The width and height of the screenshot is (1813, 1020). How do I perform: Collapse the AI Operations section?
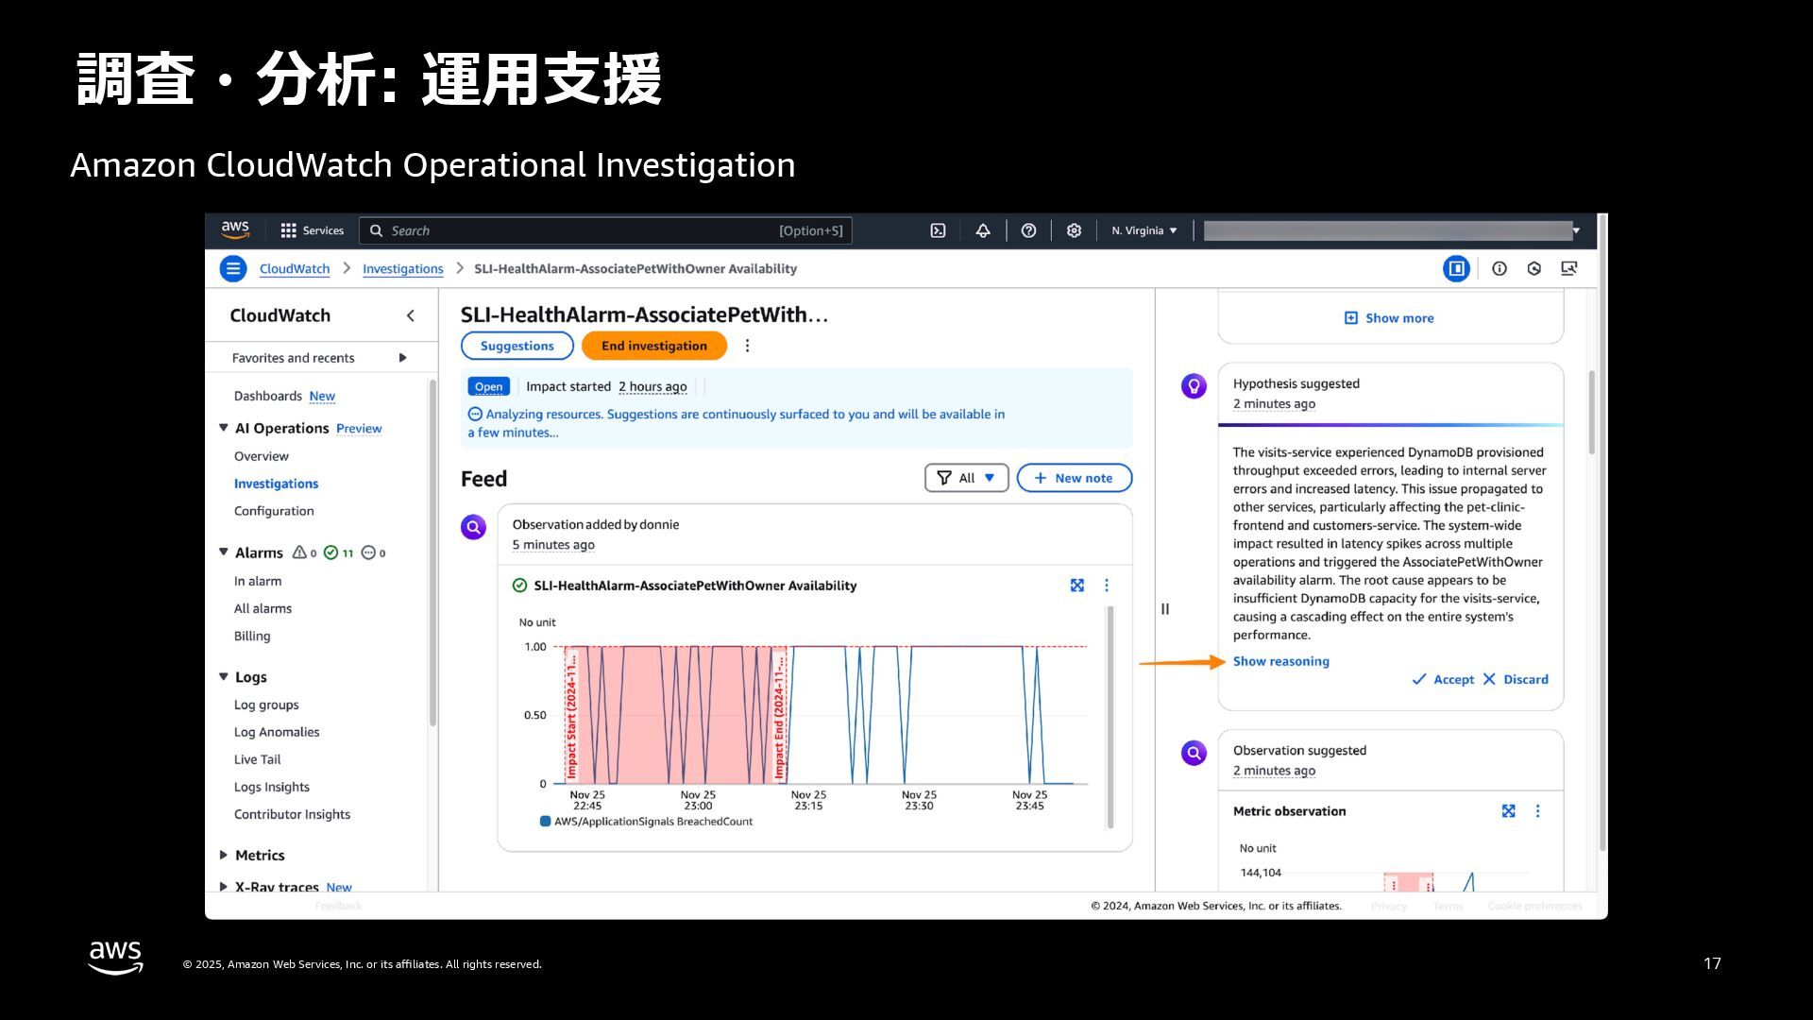224,428
